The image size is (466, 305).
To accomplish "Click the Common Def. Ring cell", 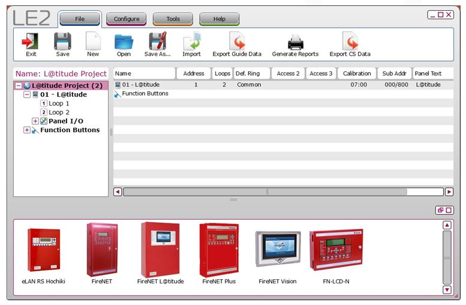I will point(249,85).
